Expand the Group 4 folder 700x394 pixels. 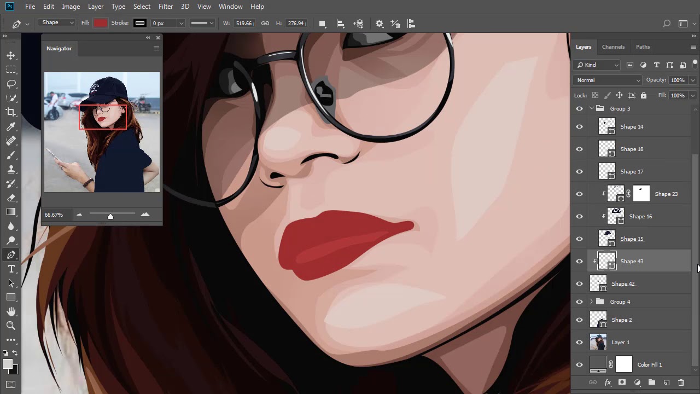coord(591,302)
